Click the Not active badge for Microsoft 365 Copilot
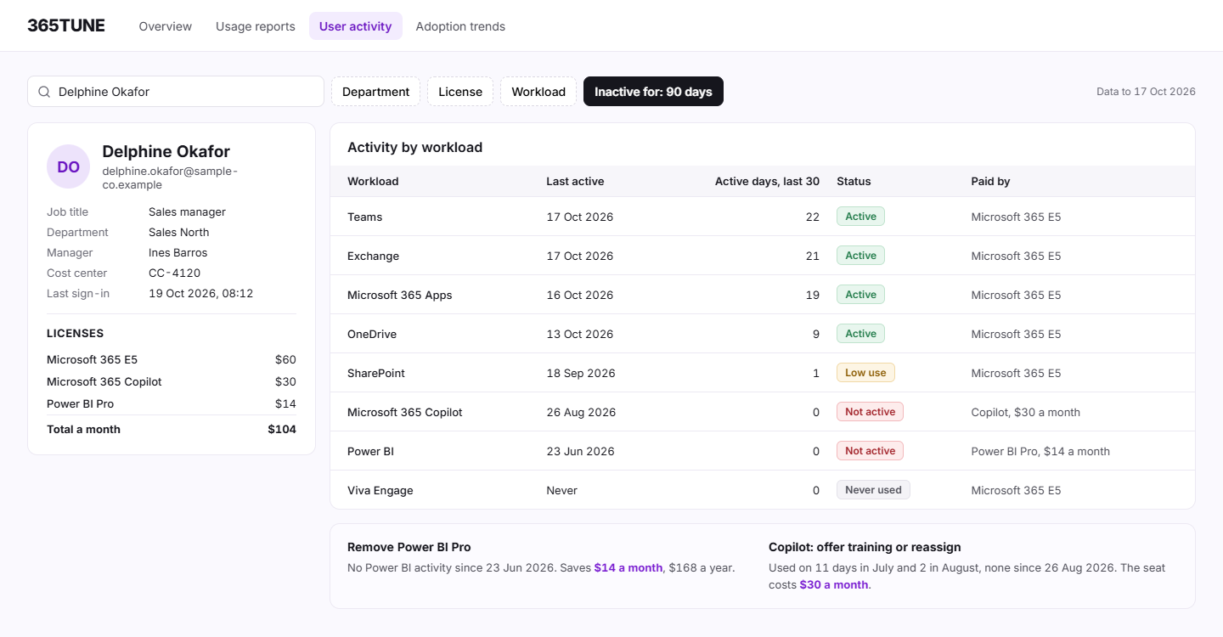The height and width of the screenshot is (637, 1223). click(870, 412)
